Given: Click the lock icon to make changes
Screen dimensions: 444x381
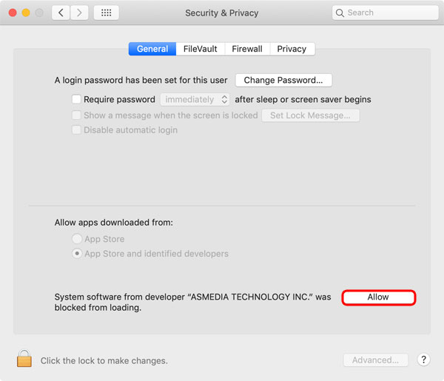Looking at the screenshot, I should pyautogui.click(x=24, y=360).
